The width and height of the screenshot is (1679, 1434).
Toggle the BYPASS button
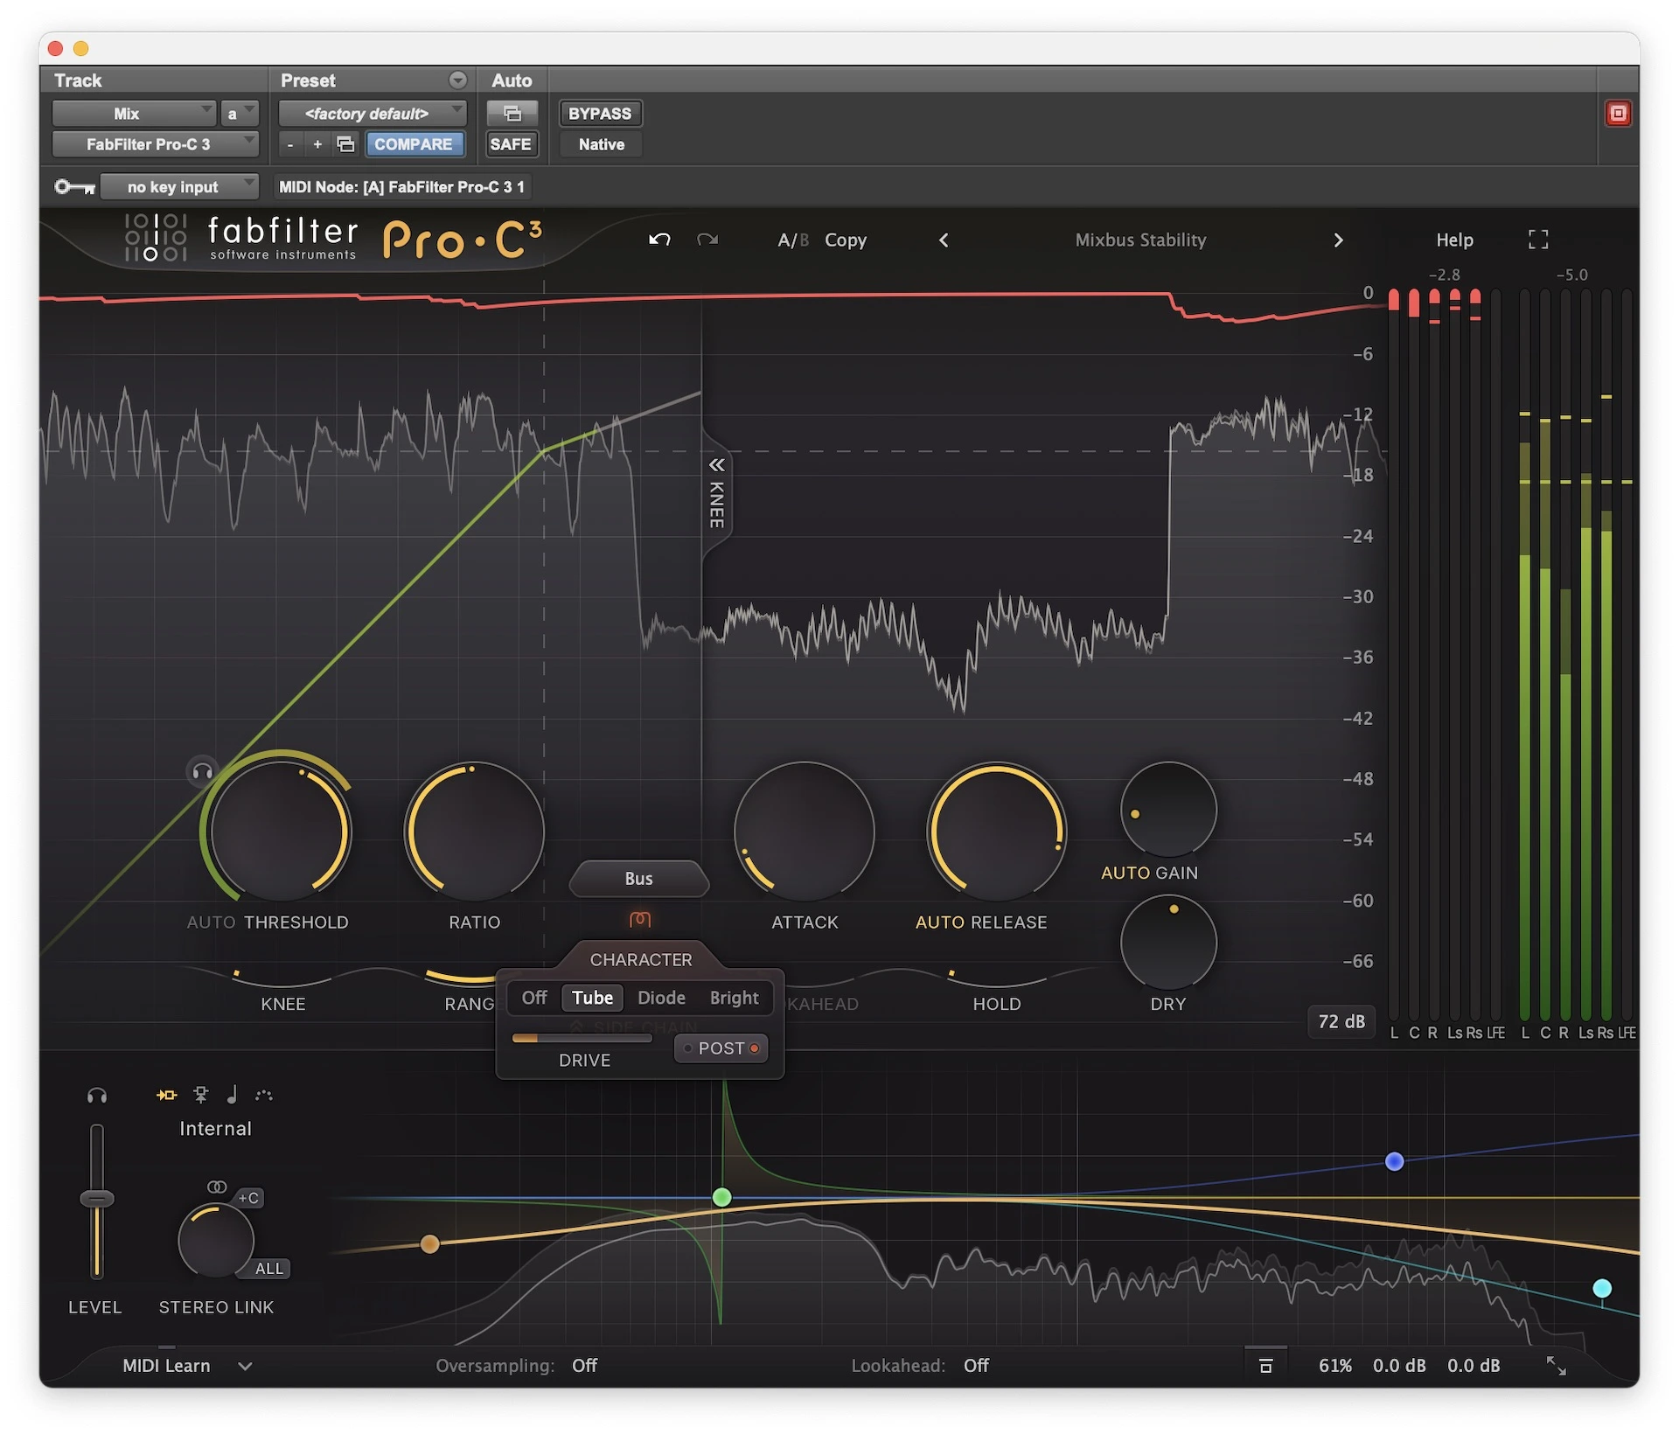point(599,114)
